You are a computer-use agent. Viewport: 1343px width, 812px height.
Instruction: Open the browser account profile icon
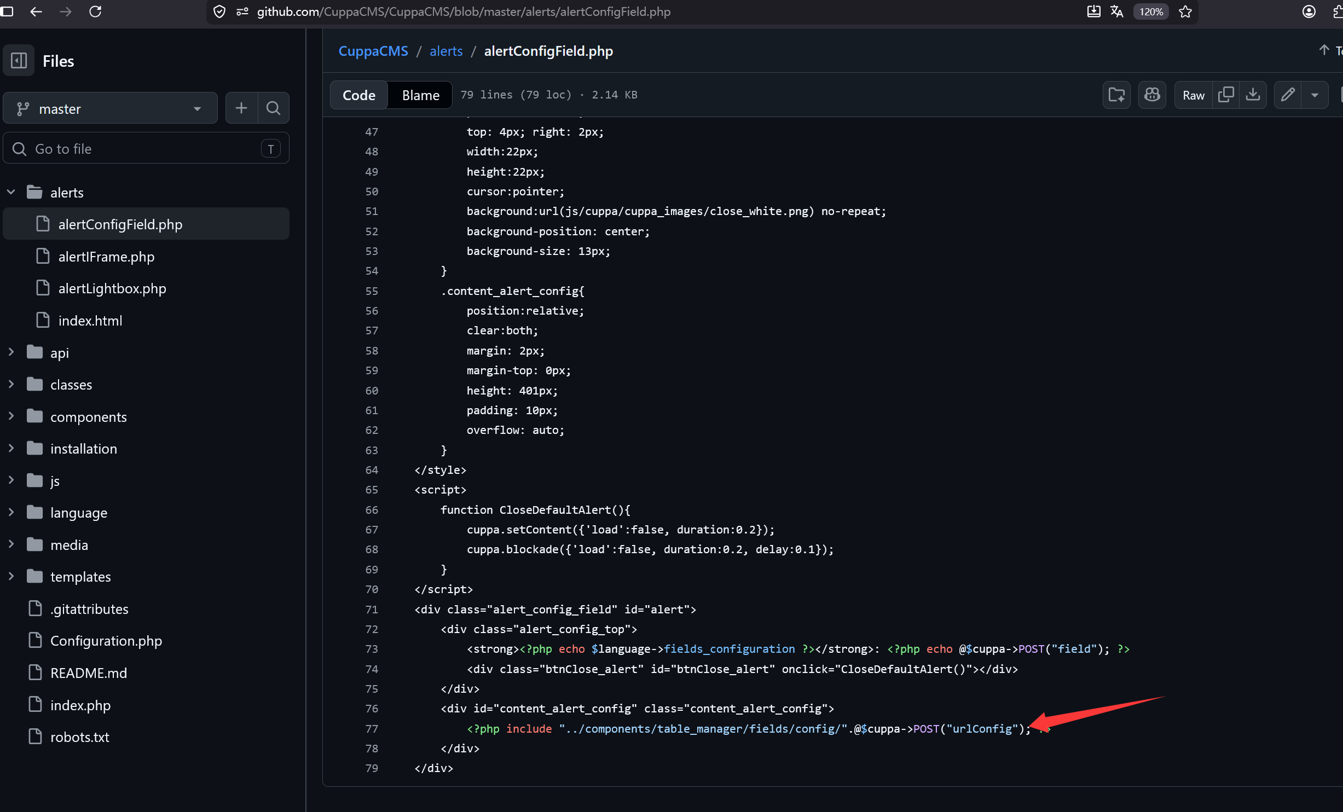[1309, 11]
